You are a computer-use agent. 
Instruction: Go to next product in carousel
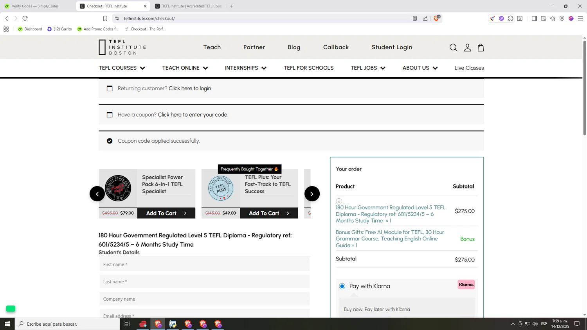312,194
